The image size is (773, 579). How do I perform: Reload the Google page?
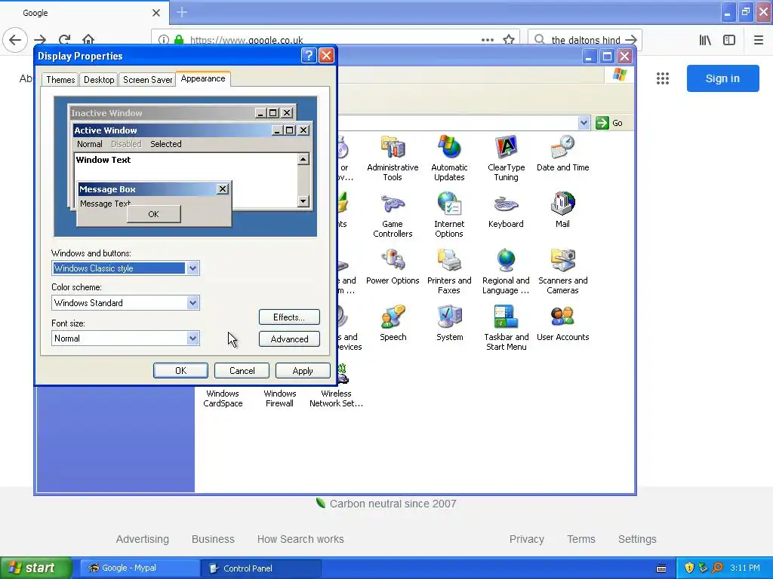[65, 40]
